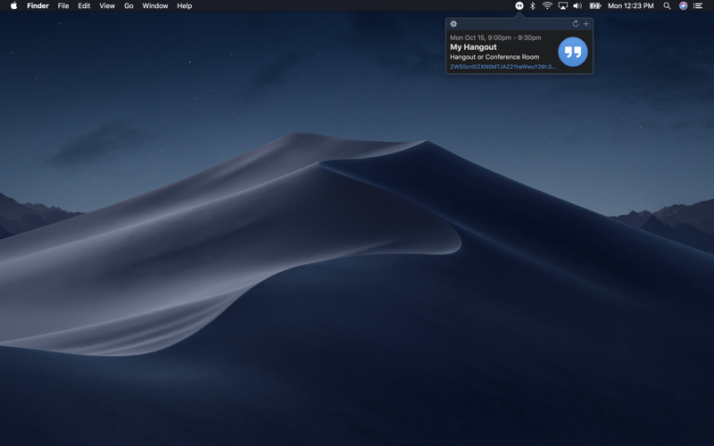Refresh the meetings list
The width and height of the screenshot is (714, 446).
click(x=576, y=24)
